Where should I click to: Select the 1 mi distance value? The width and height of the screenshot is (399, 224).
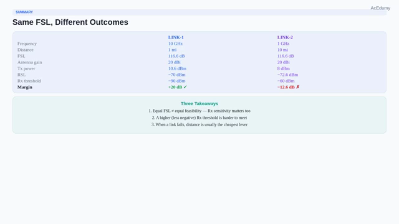coord(172,50)
